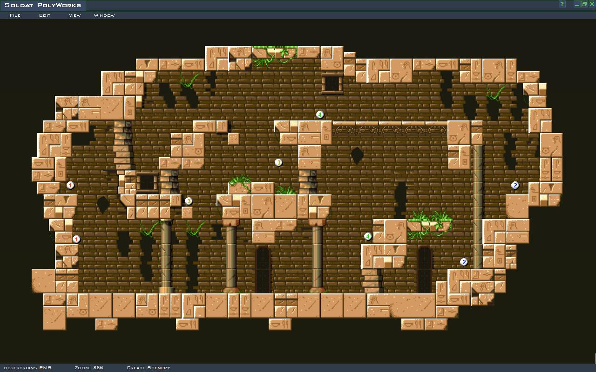Click blue spawn marker 2 on lower-right steps
This screenshot has height=372, width=596.
tap(464, 262)
